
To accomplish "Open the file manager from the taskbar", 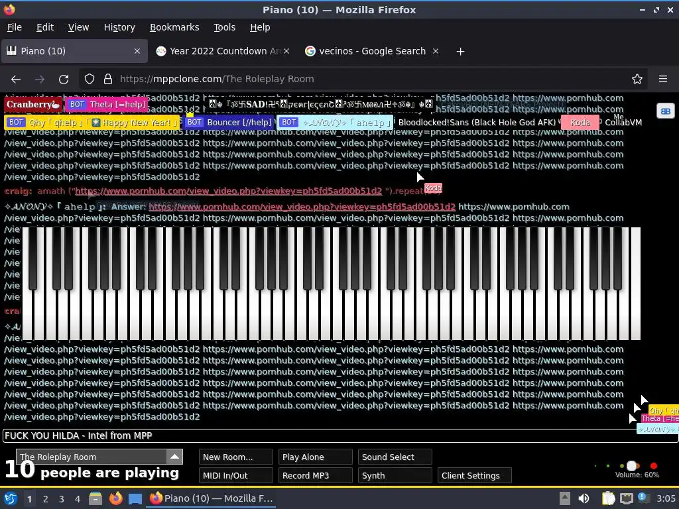I will click(95, 498).
